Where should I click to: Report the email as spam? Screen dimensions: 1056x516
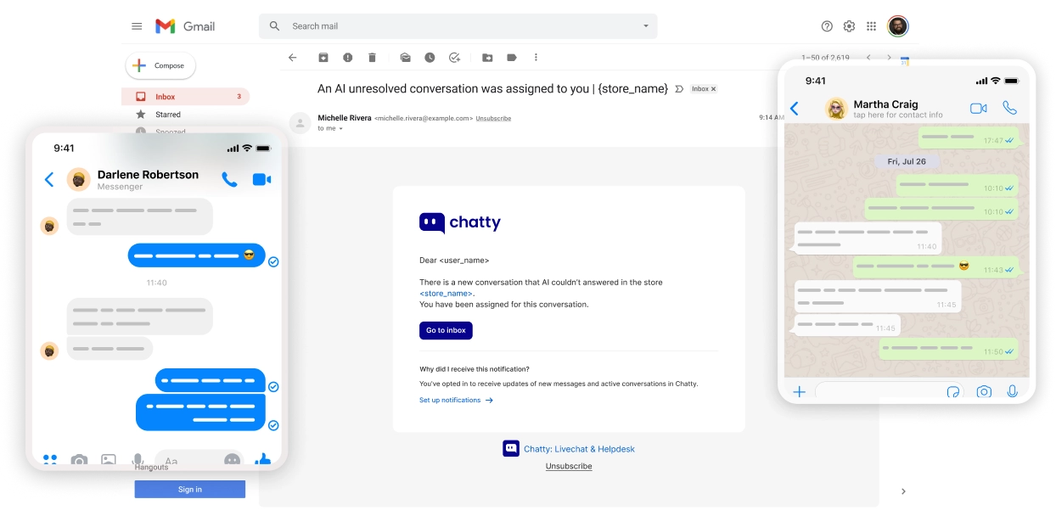tap(347, 58)
